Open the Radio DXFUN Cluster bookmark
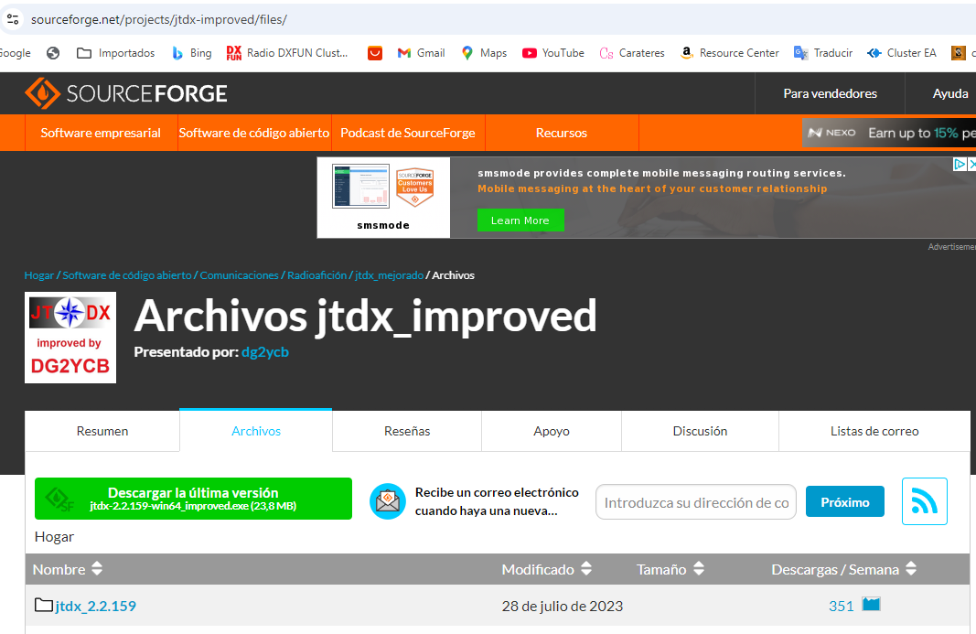This screenshot has height=634, width=976. [x=287, y=53]
